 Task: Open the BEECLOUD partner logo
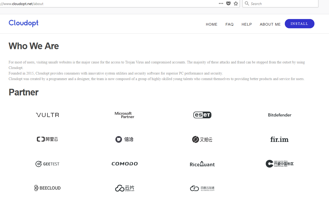click(47, 188)
